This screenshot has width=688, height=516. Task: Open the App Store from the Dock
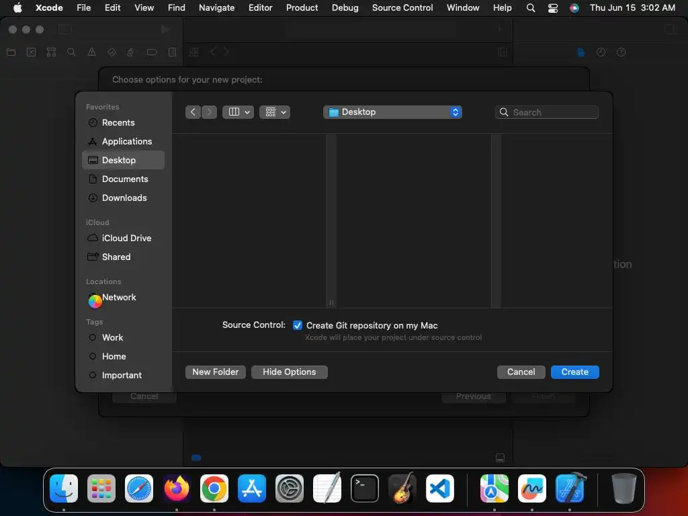click(252, 488)
